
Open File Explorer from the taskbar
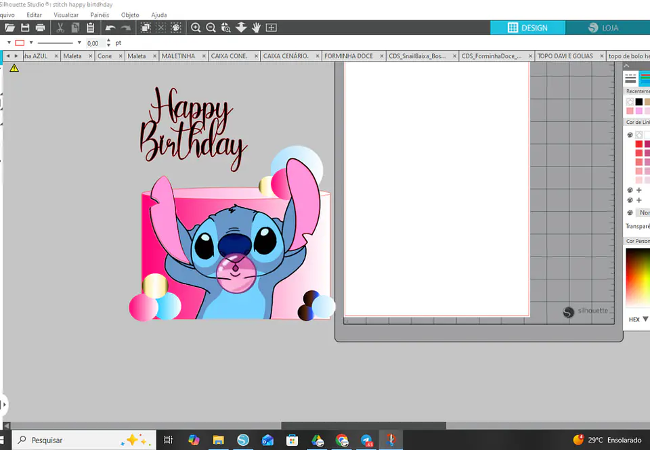(218, 440)
